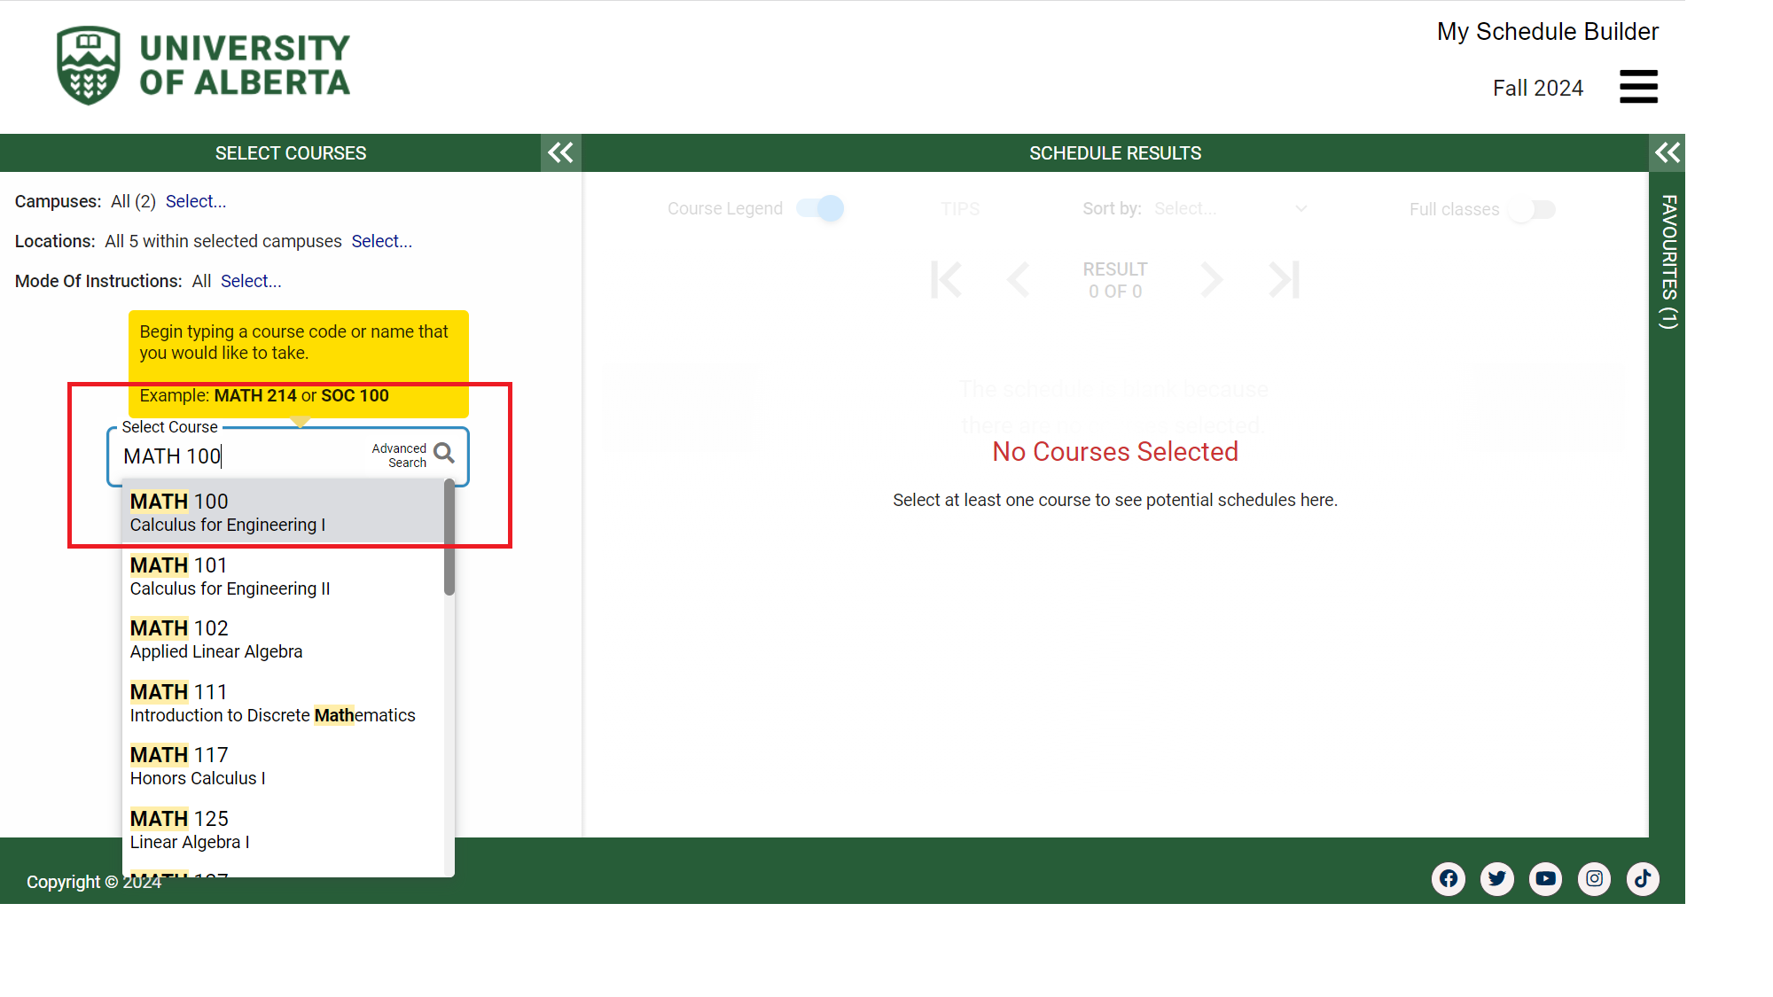1773x997 pixels.
Task: Click the search magnifier icon
Action: pyautogui.click(x=444, y=454)
